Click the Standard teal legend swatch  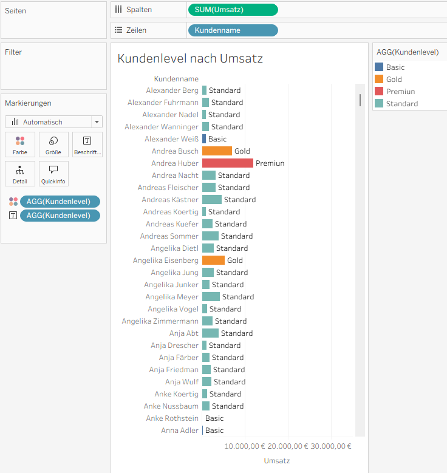point(379,104)
